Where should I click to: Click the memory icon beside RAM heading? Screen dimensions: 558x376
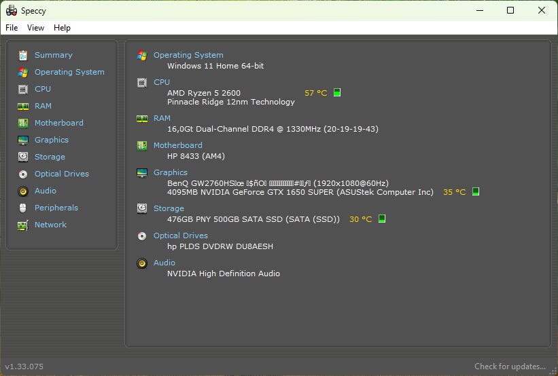[x=142, y=118]
